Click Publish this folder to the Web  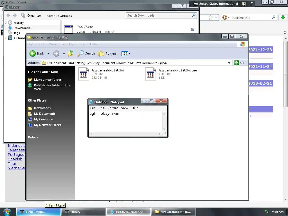(x=52, y=87)
